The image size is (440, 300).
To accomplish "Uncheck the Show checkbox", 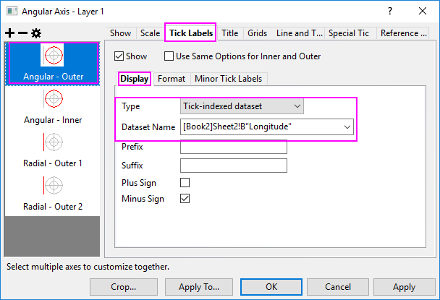I will [120, 56].
